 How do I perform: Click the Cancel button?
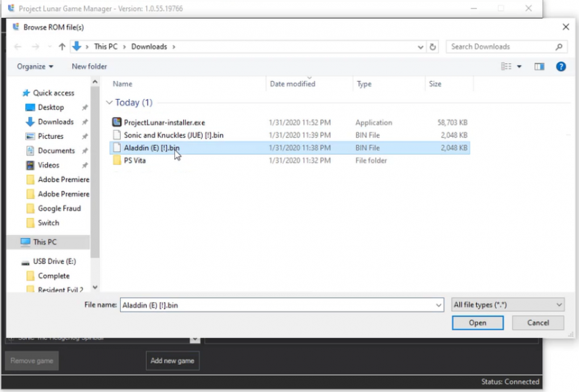click(x=538, y=323)
